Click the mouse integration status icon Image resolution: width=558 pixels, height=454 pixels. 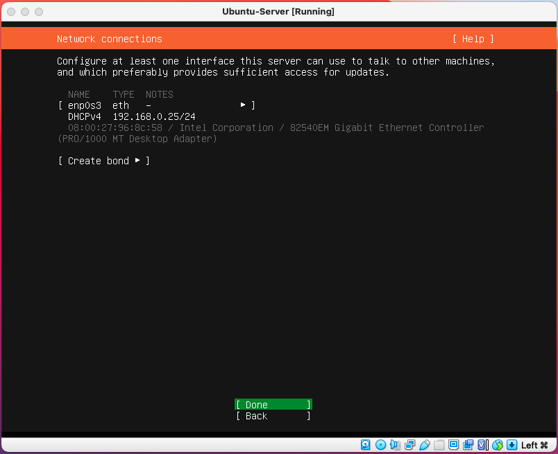click(x=498, y=445)
